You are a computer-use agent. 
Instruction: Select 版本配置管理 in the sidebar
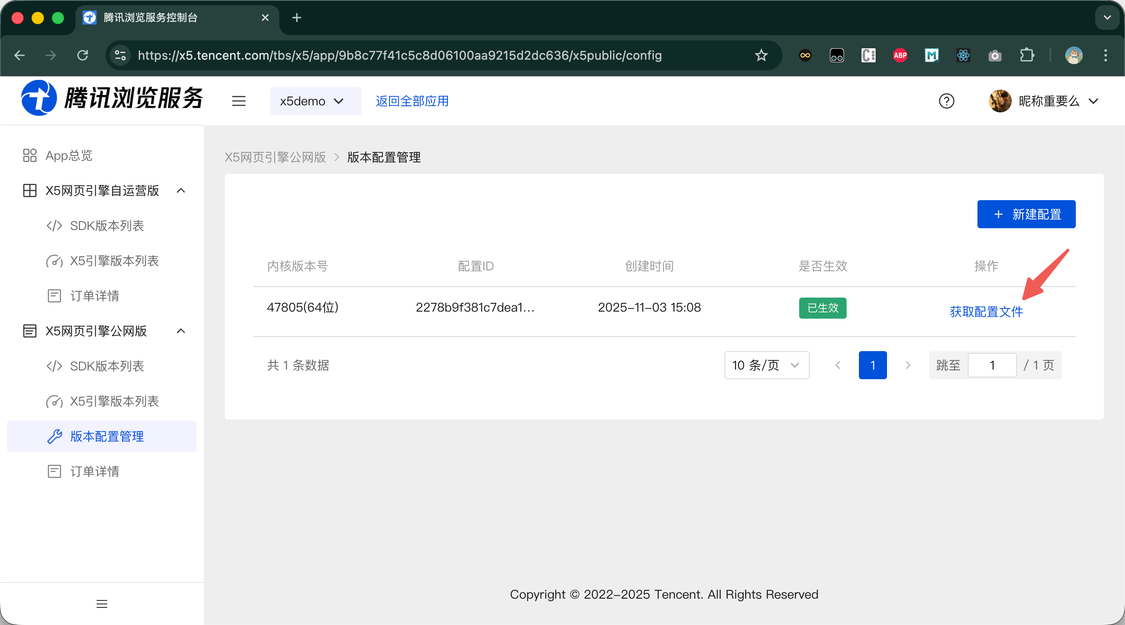(107, 436)
